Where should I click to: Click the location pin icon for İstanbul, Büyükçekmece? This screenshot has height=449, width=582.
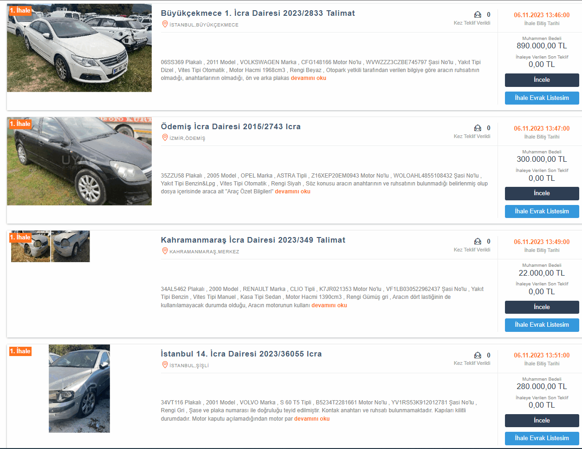click(x=164, y=24)
